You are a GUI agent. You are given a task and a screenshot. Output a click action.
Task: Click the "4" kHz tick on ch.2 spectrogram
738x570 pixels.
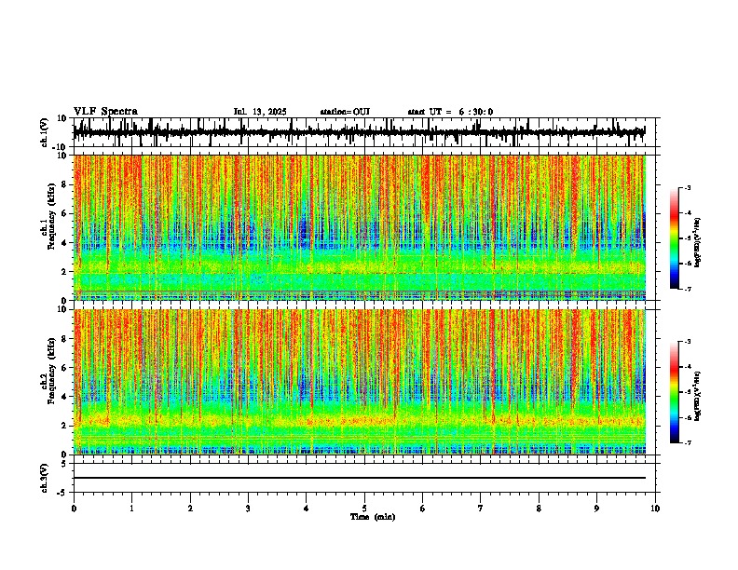pos(65,397)
